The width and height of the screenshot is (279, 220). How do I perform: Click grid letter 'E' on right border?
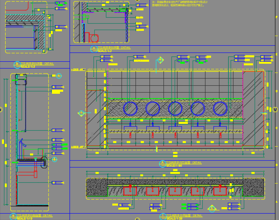tap(277, 54)
